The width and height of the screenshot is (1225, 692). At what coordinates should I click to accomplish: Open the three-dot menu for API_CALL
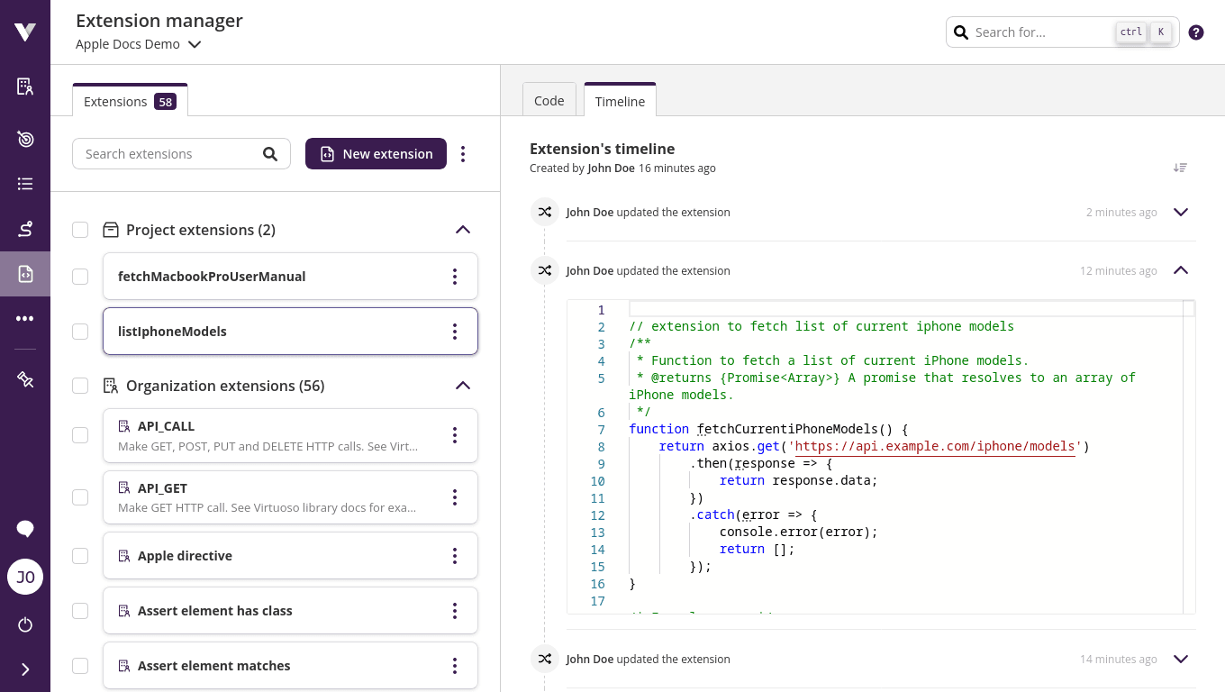(455, 435)
